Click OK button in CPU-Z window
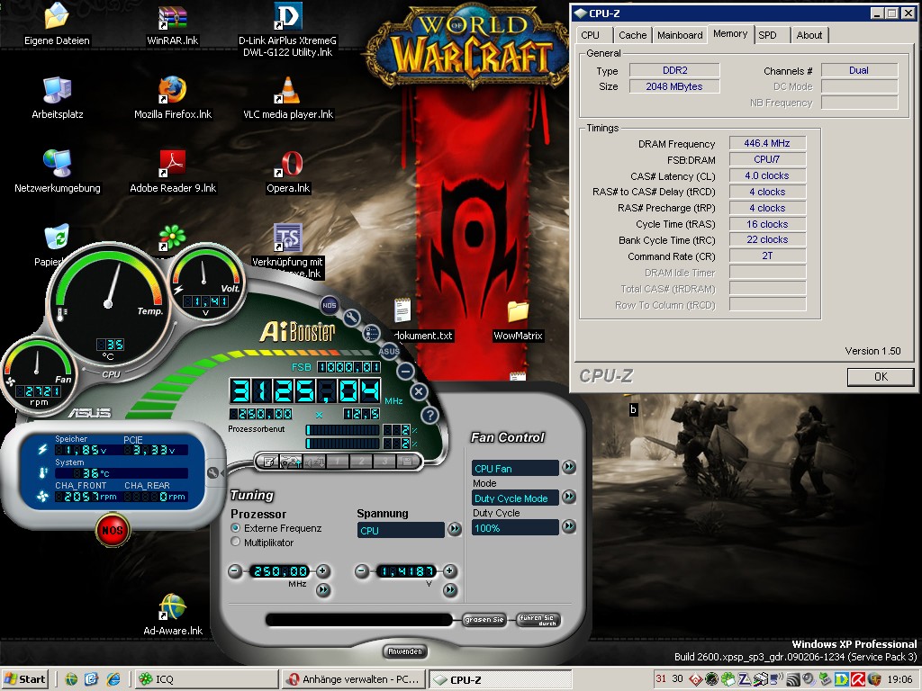 [881, 377]
